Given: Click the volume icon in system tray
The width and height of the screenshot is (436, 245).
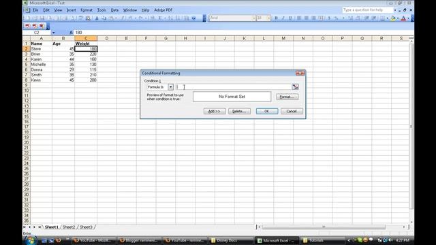Looking at the screenshot, I should [x=390, y=240].
